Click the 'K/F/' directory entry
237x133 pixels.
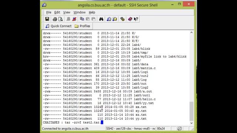(x=136, y=41)
